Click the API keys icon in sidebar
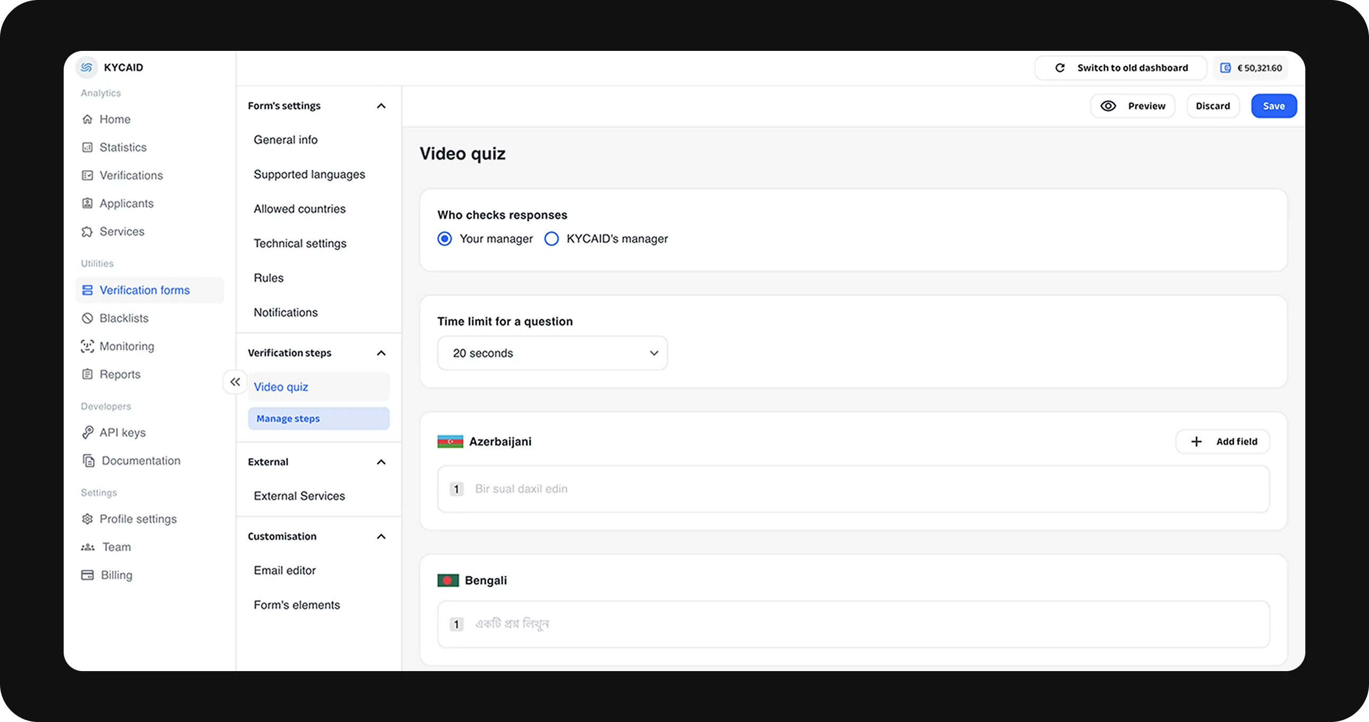Viewport: 1369px width, 722px height. (87, 432)
